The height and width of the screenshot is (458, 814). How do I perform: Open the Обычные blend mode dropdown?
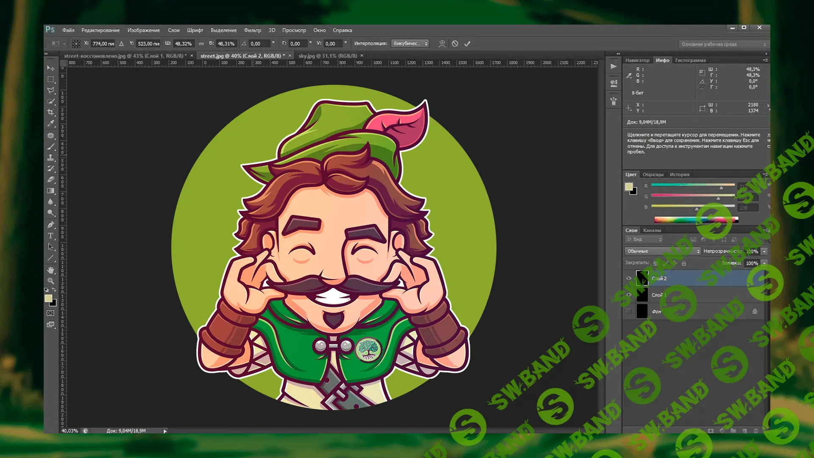[663, 251]
